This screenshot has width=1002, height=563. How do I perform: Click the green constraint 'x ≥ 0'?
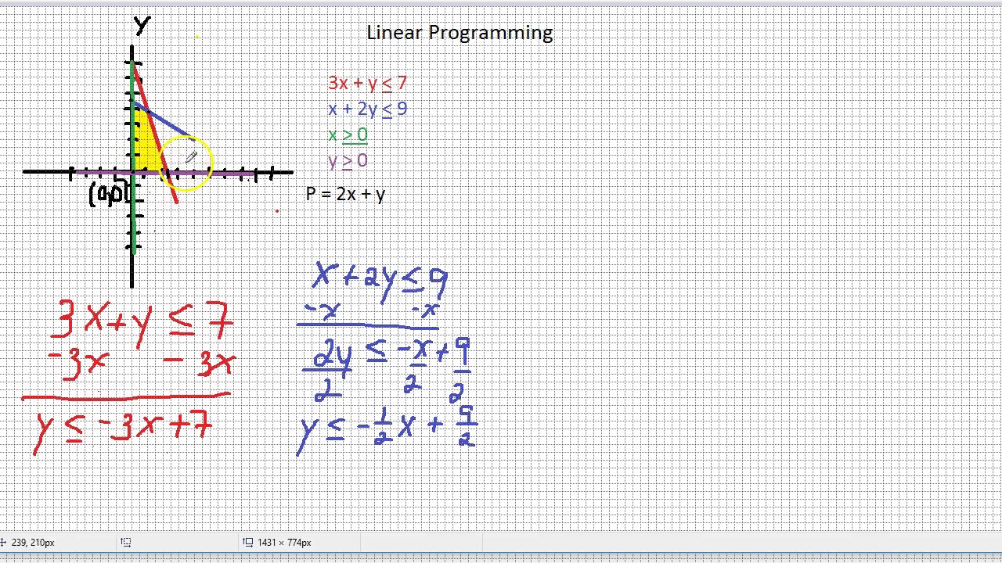coord(348,134)
